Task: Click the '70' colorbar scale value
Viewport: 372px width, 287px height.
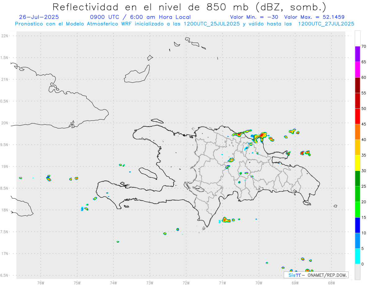Action: coord(364,46)
